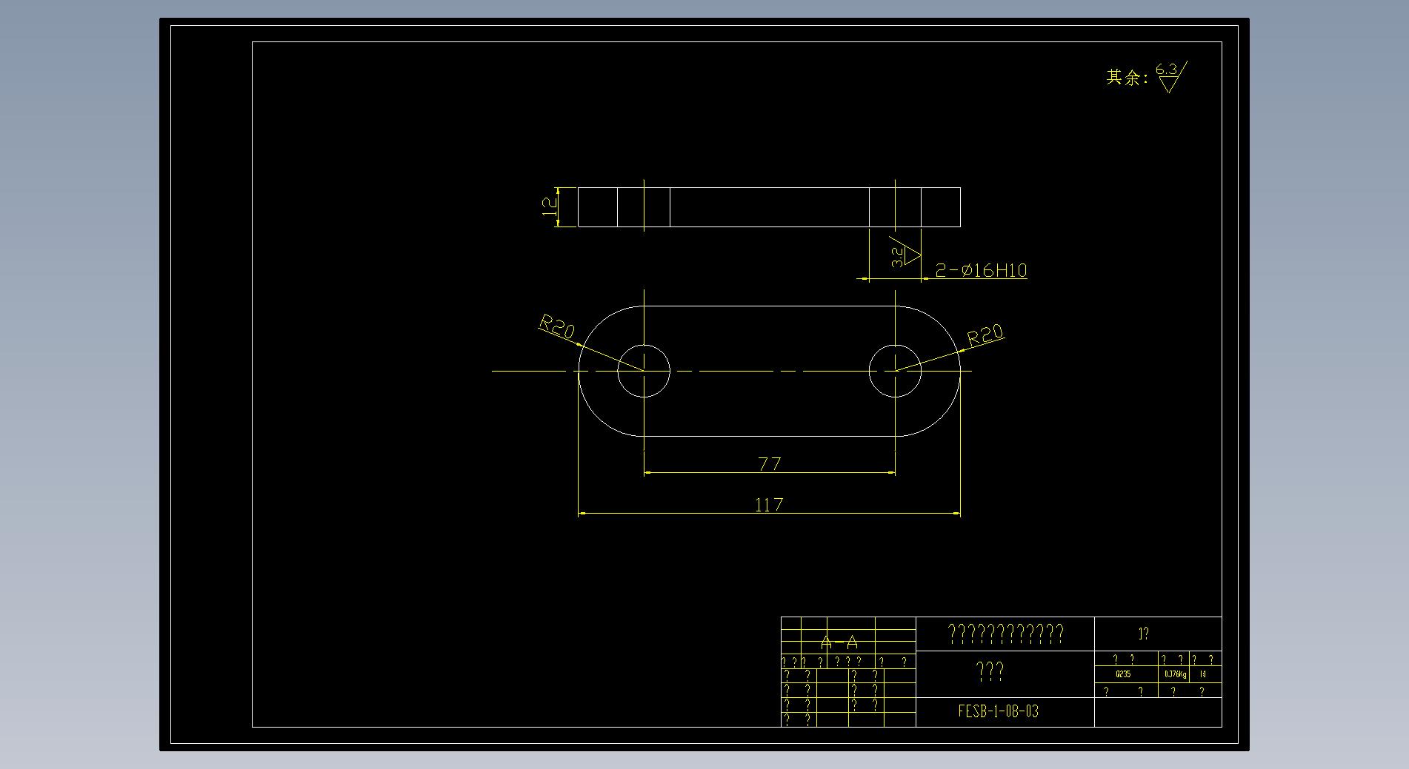Viewport: 1409px width, 769px height.
Task: Click the part name ??? in title block
Action: pos(990,672)
